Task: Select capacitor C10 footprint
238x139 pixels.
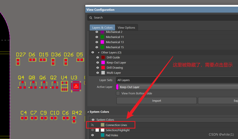Action: pyautogui.click(x=54, y=118)
